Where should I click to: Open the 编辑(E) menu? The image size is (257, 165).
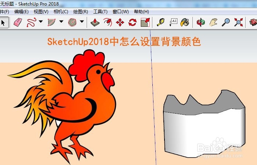tap(21, 12)
